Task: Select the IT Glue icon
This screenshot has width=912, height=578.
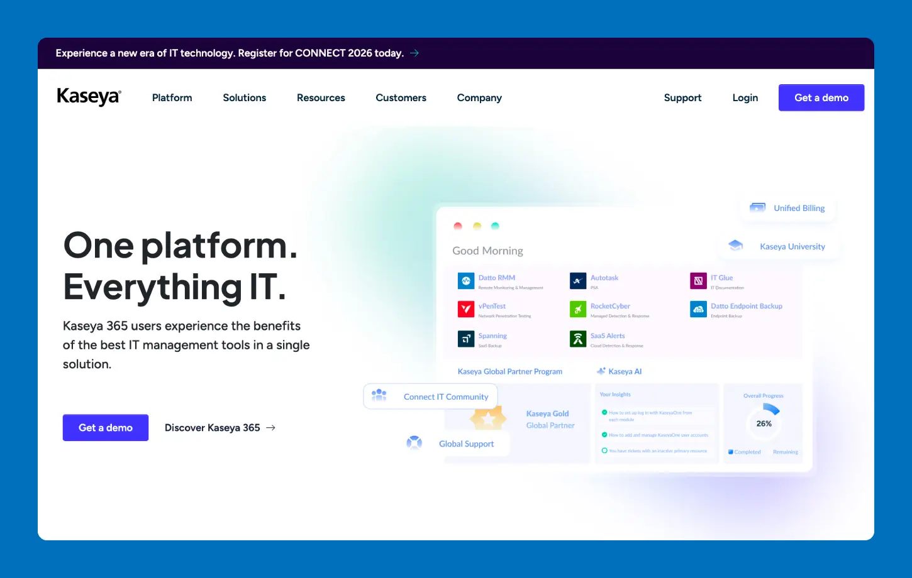Action: click(x=698, y=281)
